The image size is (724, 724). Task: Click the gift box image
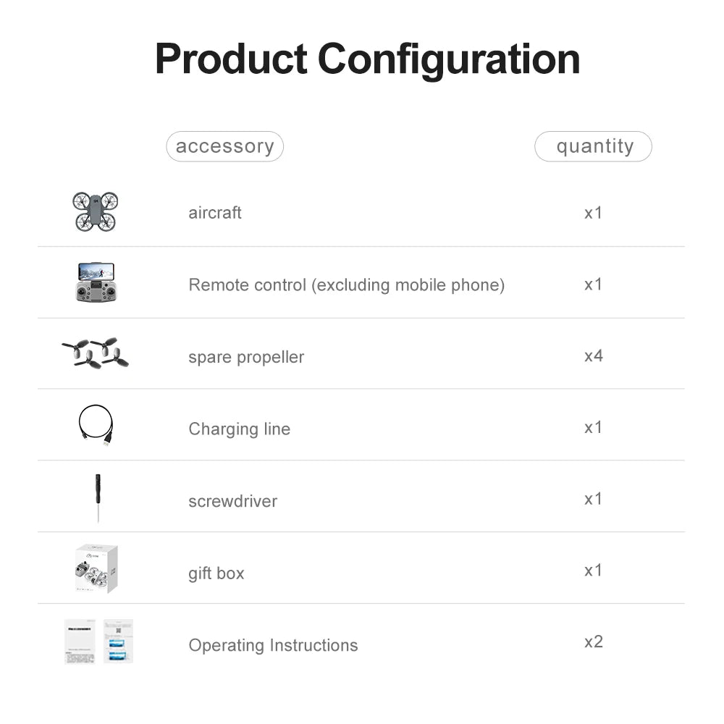click(96, 568)
